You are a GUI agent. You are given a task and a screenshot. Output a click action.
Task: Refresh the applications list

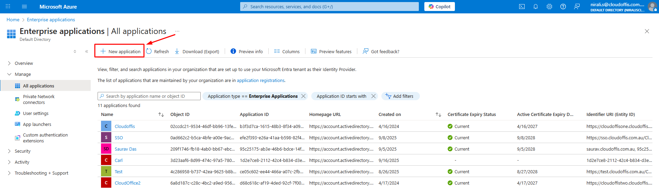(x=157, y=51)
